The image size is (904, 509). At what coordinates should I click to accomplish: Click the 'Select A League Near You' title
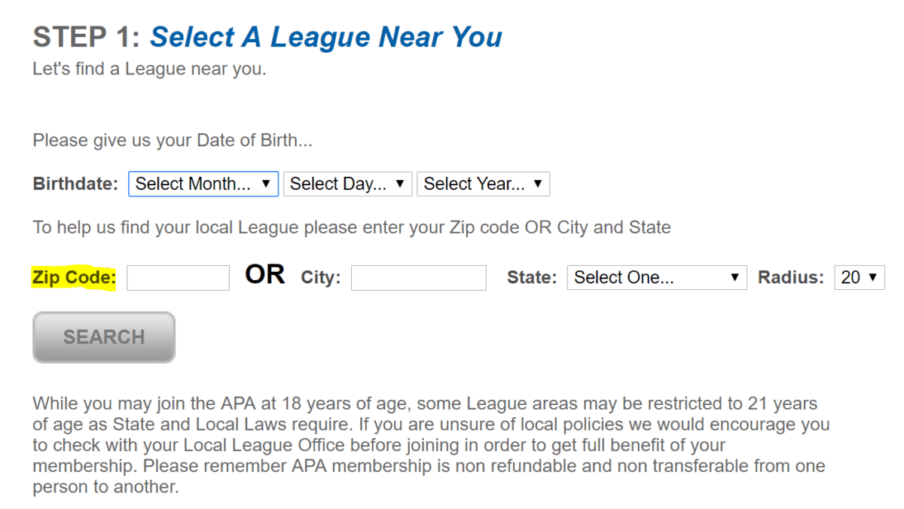coord(326,37)
